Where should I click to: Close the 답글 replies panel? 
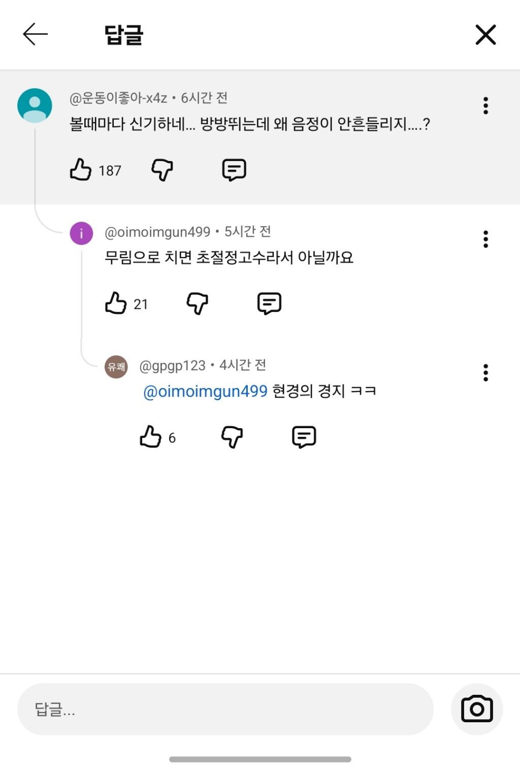click(x=485, y=35)
